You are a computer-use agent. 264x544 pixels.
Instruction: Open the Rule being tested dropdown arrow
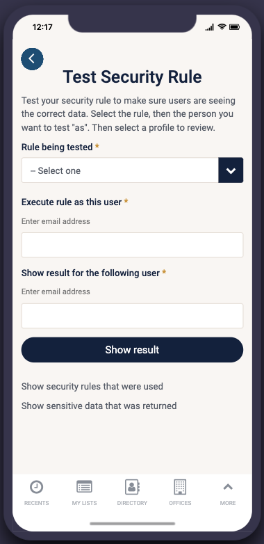pos(231,170)
